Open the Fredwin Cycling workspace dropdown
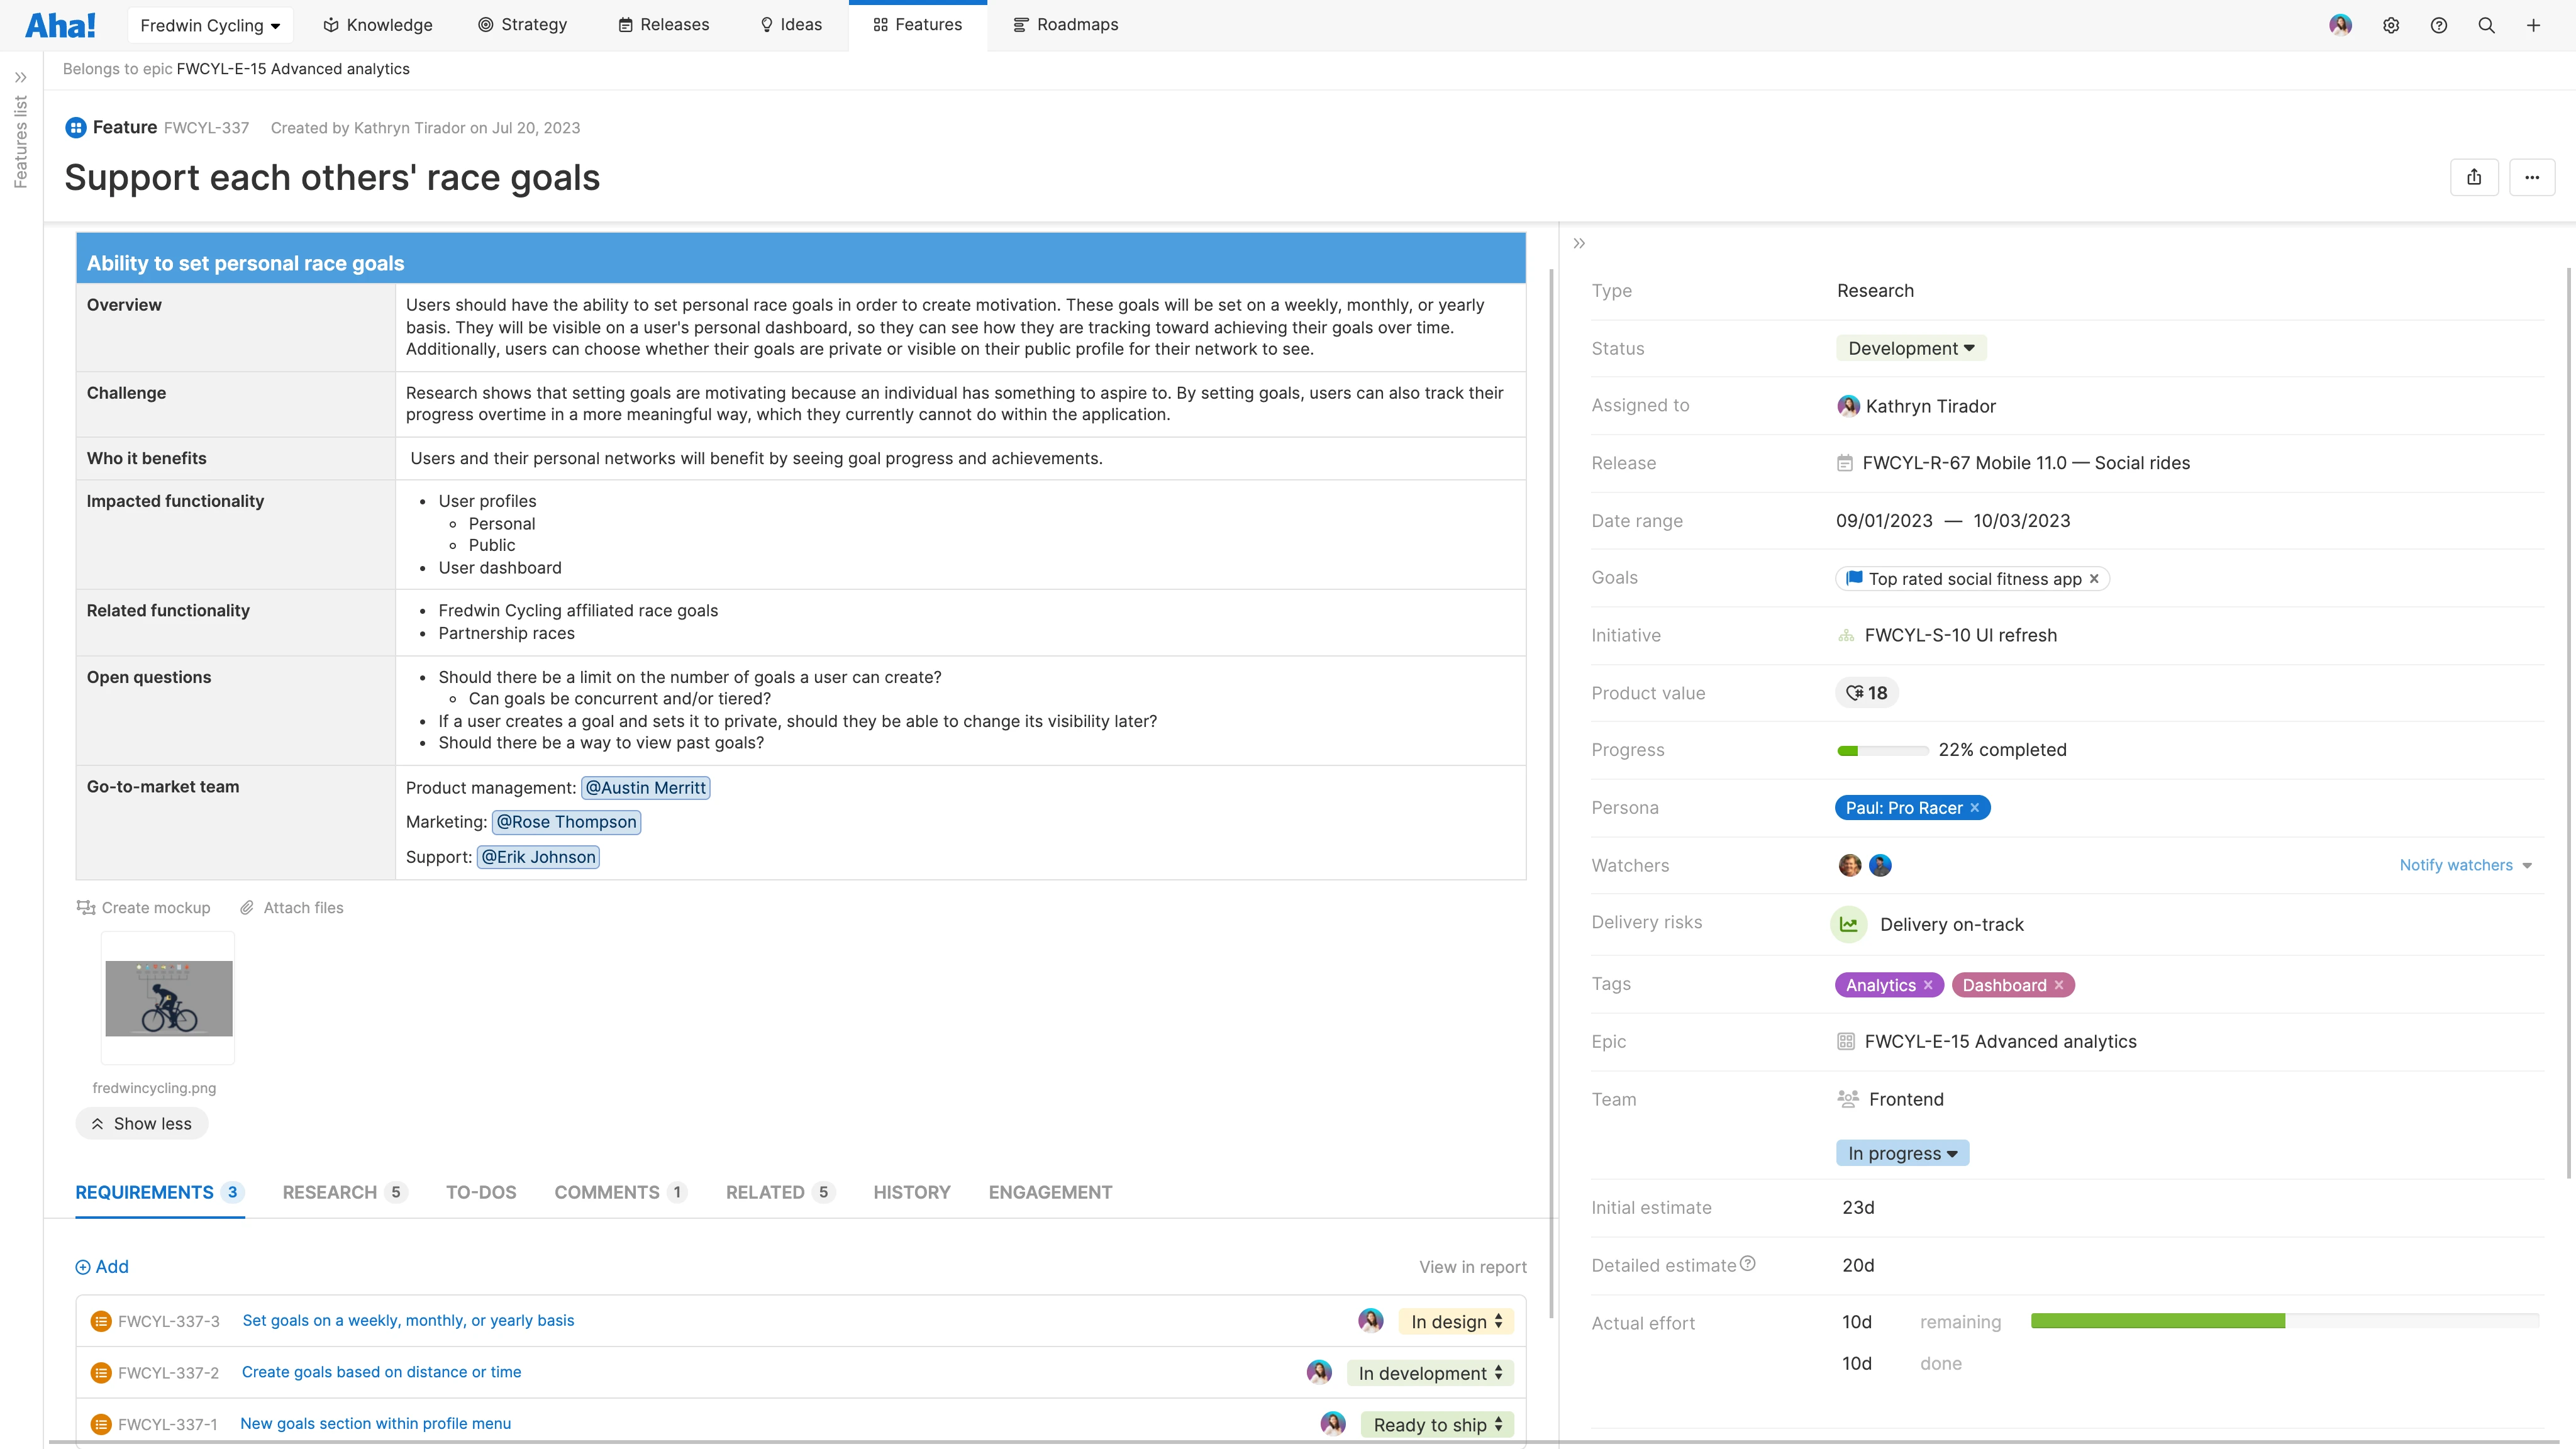2576x1449 pixels. tap(210, 26)
